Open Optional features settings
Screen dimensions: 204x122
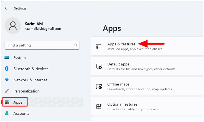click(147, 106)
